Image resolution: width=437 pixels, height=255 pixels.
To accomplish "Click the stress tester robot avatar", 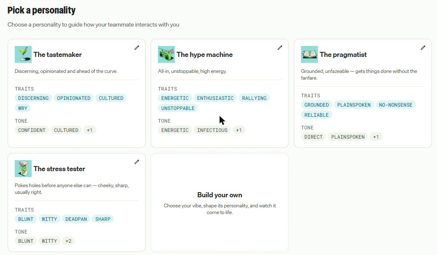I will [x=23, y=169].
